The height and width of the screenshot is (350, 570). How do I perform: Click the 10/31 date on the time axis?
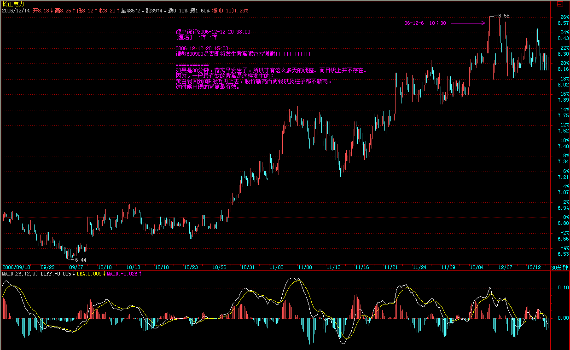pos(248,267)
